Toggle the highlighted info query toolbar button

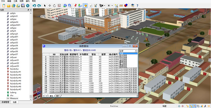pyautogui.click(x=85, y=6)
